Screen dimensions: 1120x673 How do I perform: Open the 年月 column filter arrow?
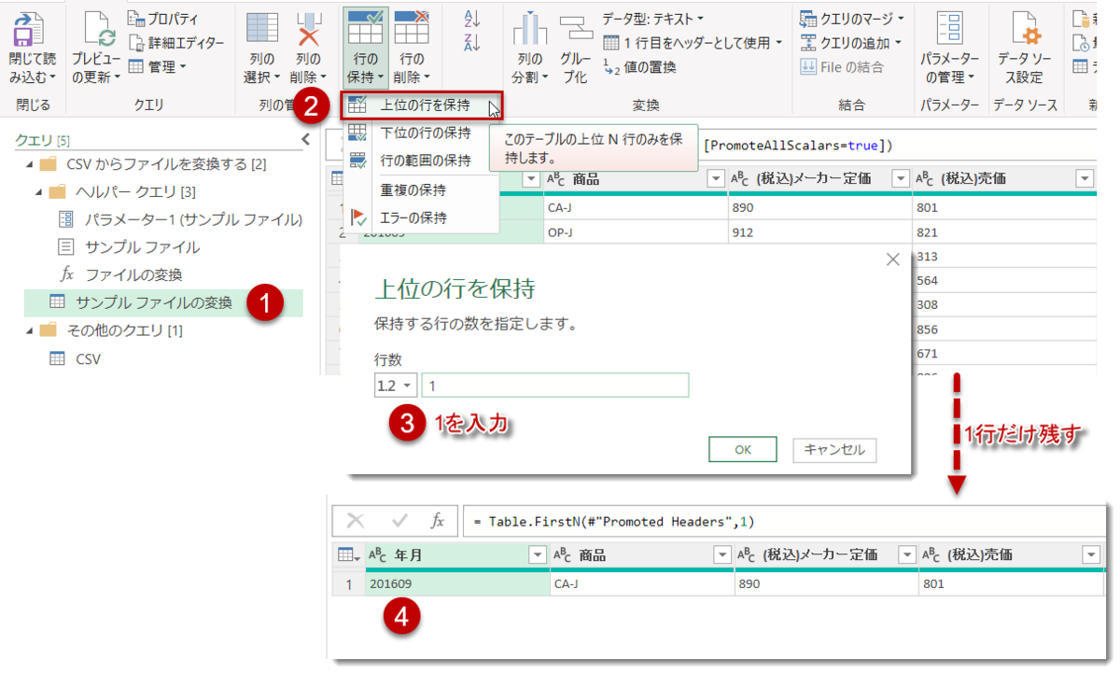(x=538, y=554)
